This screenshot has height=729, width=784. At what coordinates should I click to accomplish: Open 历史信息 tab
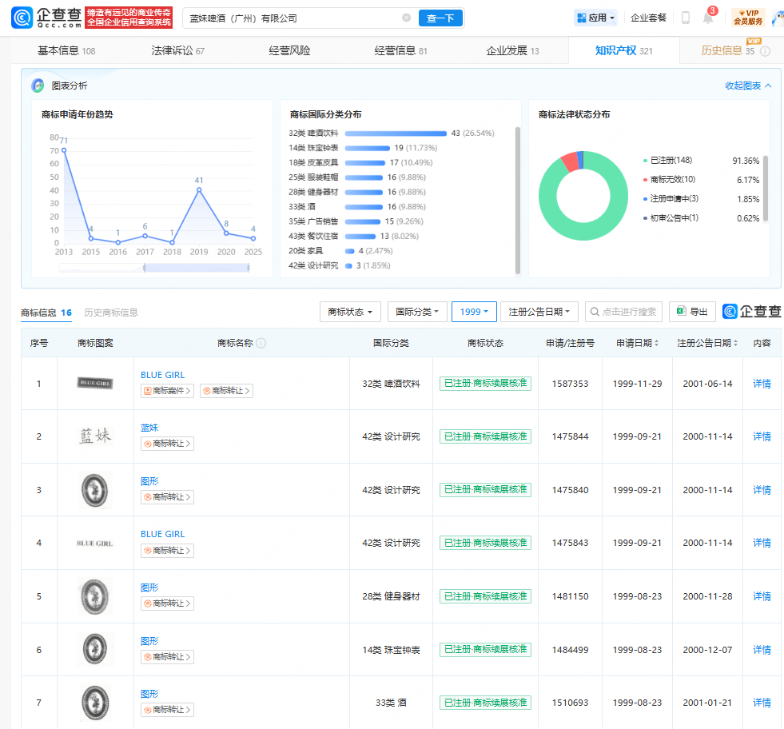727,50
